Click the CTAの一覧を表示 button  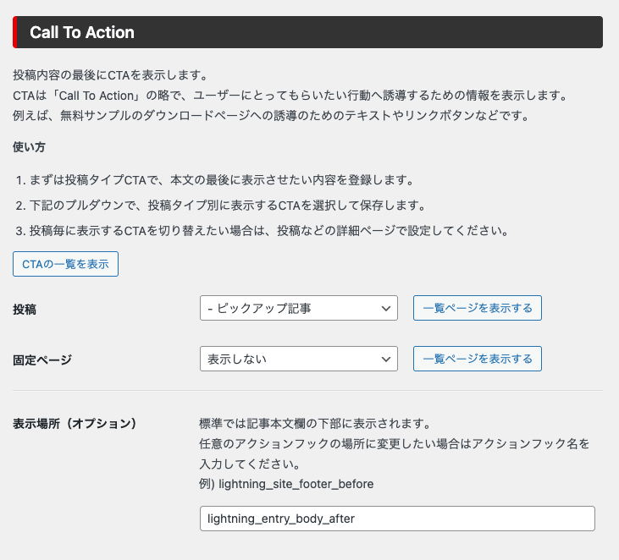click(x=65, y=264)
